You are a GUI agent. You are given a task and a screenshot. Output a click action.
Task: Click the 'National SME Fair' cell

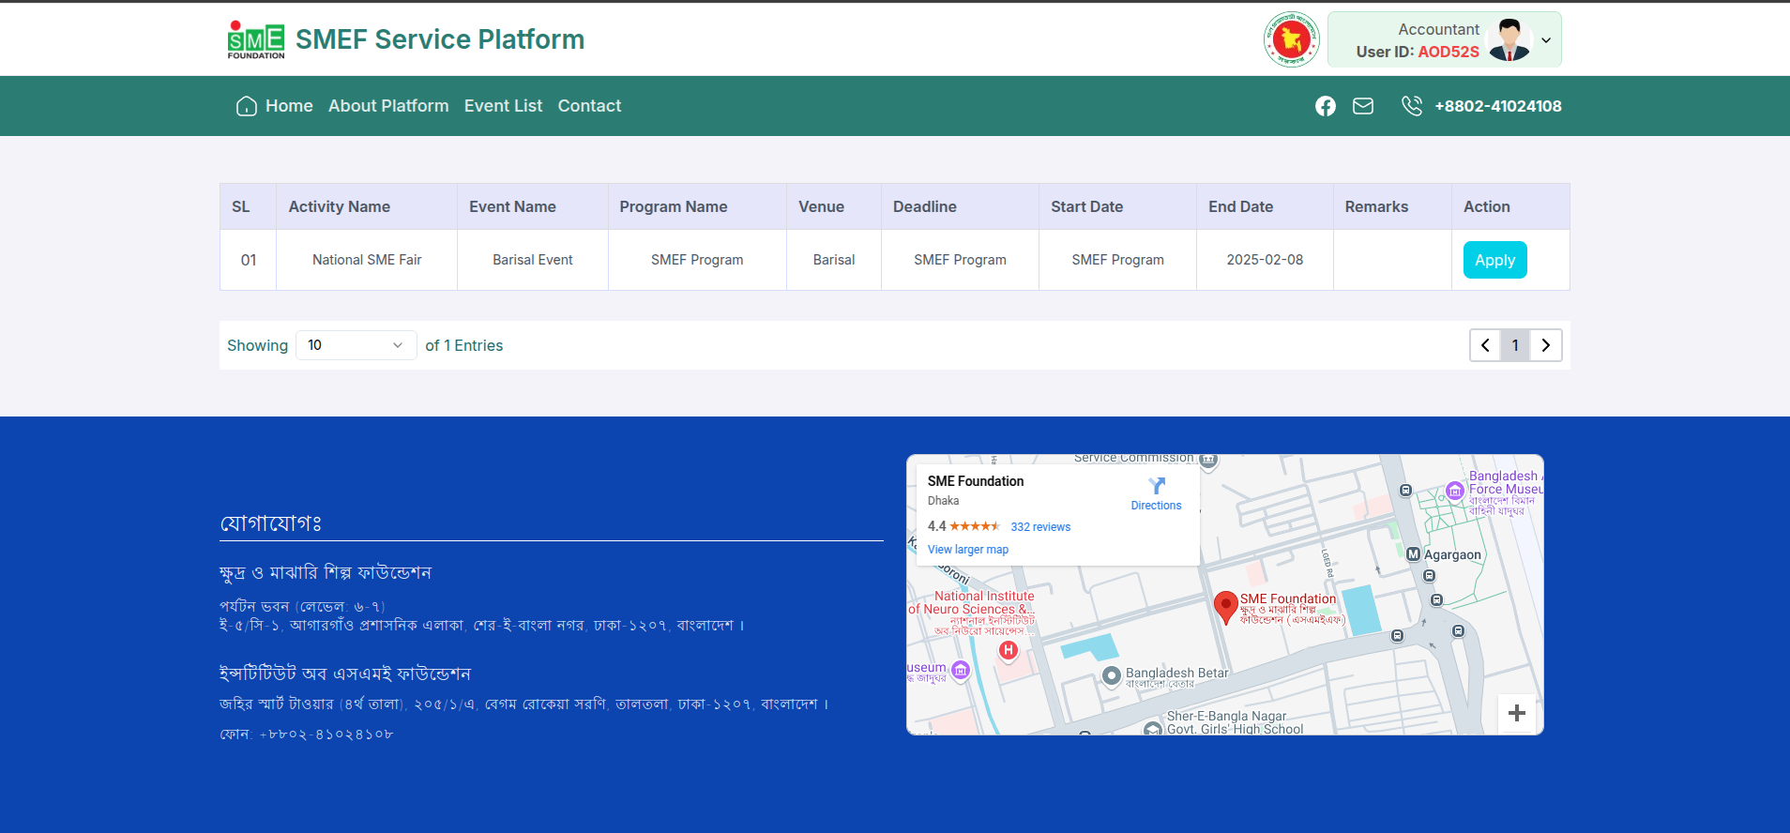point(367,260)
